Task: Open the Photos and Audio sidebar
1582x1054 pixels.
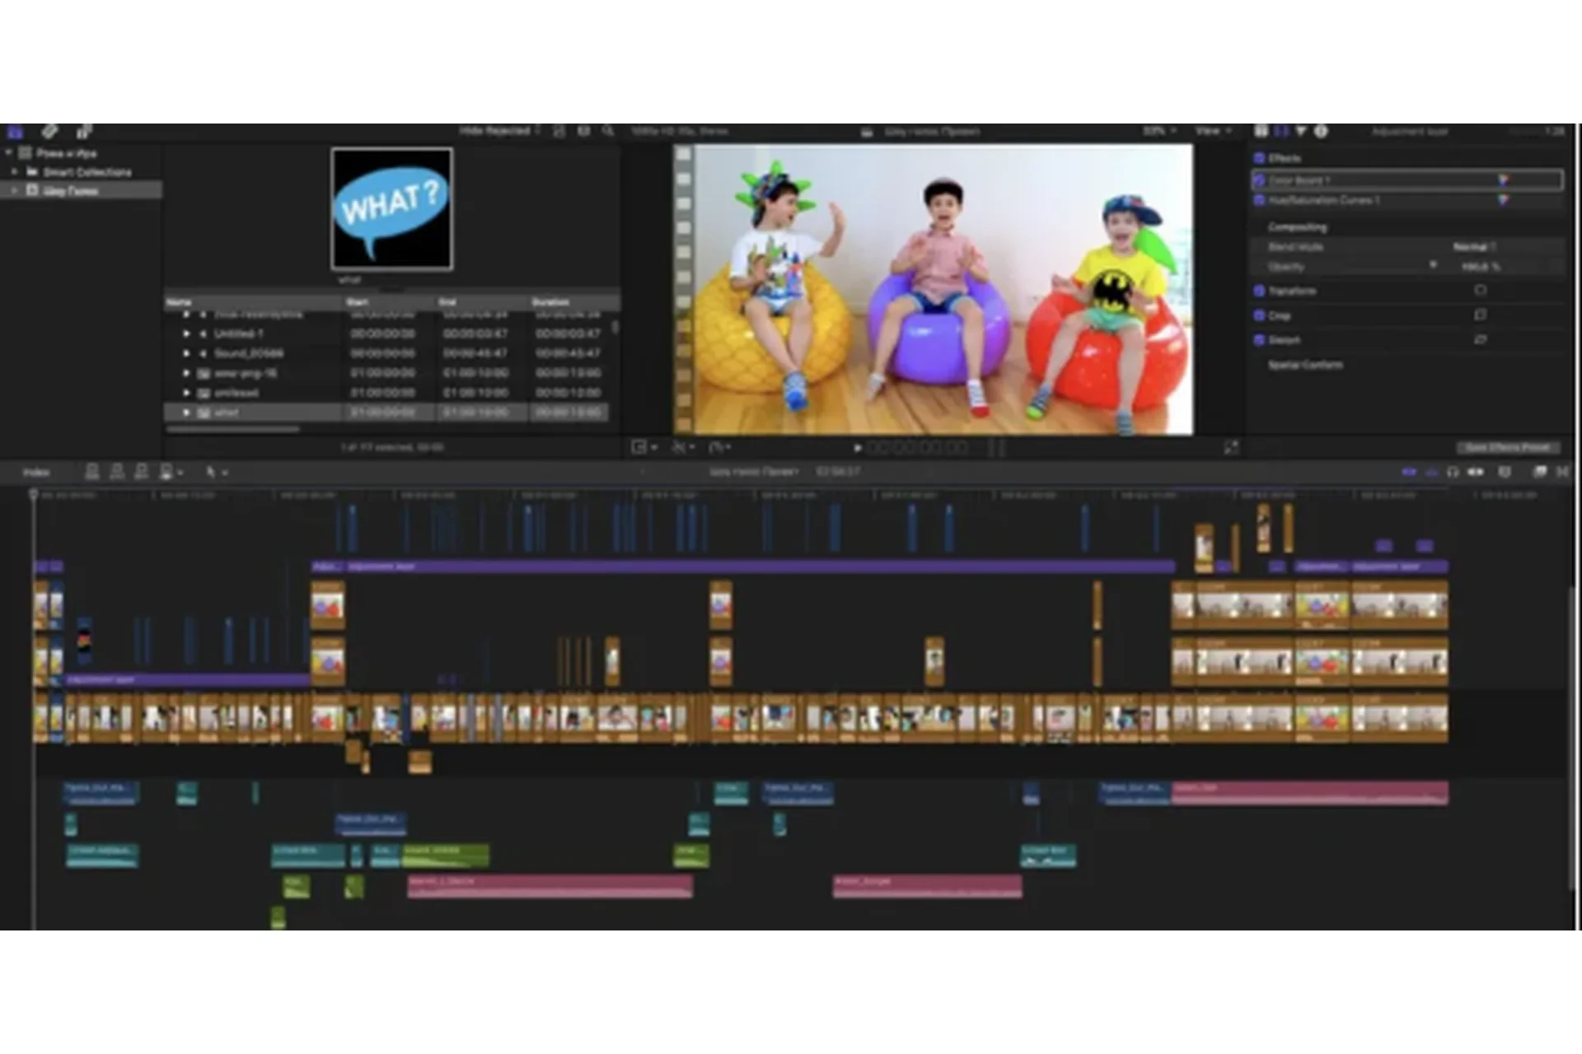Action: coord(49,132)
